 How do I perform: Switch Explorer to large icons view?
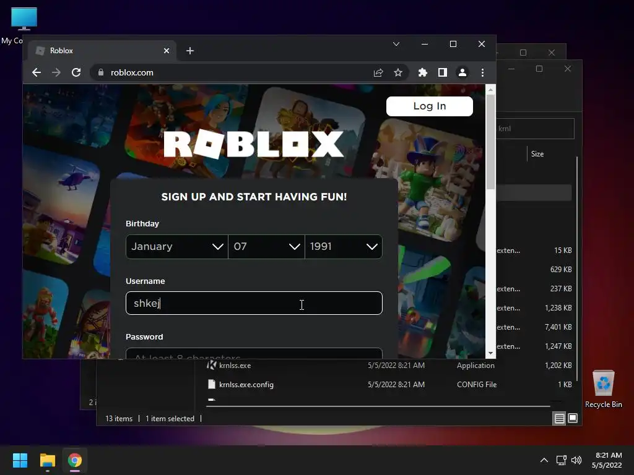click(x=573, y=418)
